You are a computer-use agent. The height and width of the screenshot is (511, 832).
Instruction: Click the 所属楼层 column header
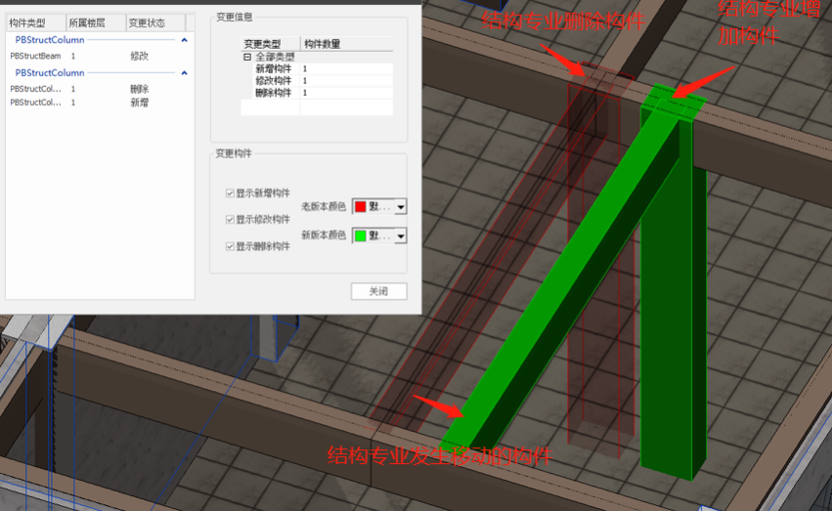96,22
